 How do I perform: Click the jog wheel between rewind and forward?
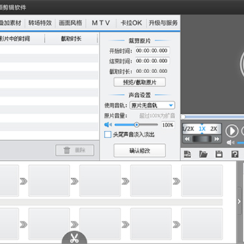pyautogui.click(x=202, y=139)
